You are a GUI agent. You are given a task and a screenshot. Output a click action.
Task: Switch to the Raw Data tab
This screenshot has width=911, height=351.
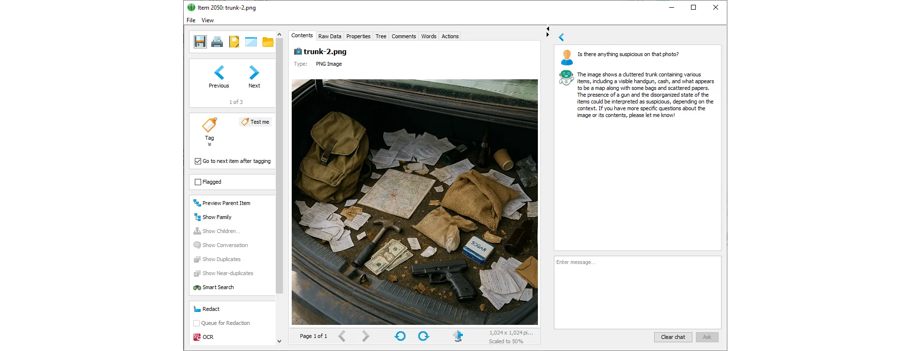click(x=330, y=36)
